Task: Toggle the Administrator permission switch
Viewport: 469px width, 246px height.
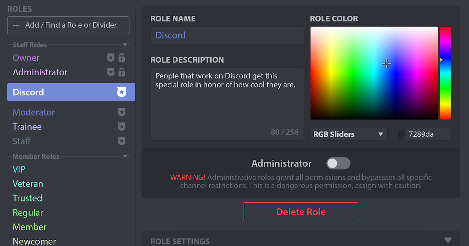Action: pos(338,163)
